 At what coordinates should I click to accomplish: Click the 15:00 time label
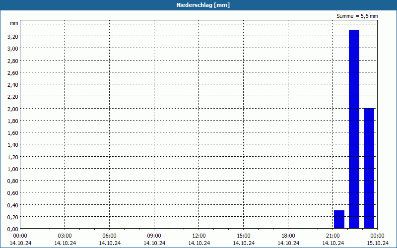(244, 236)
